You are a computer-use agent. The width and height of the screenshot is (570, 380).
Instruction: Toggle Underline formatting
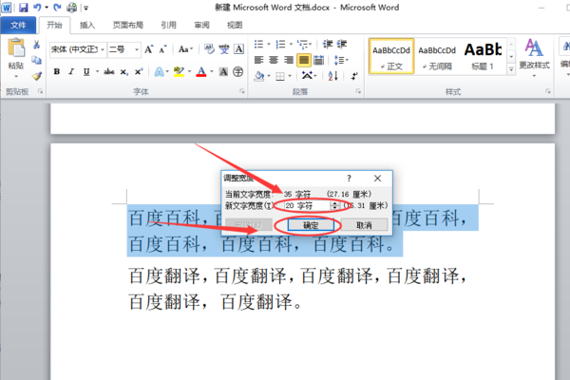(86, 71)
